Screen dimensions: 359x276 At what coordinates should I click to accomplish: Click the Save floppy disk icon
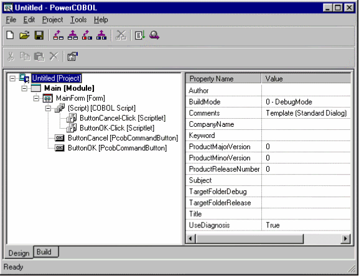[39, 35]
